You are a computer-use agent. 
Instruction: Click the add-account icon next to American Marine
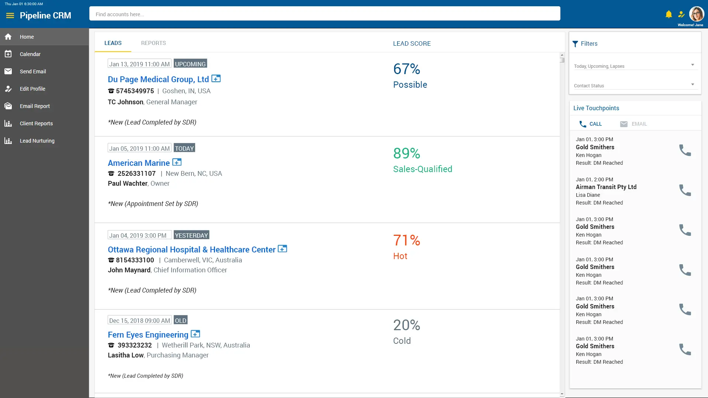[x=177, y=162]
